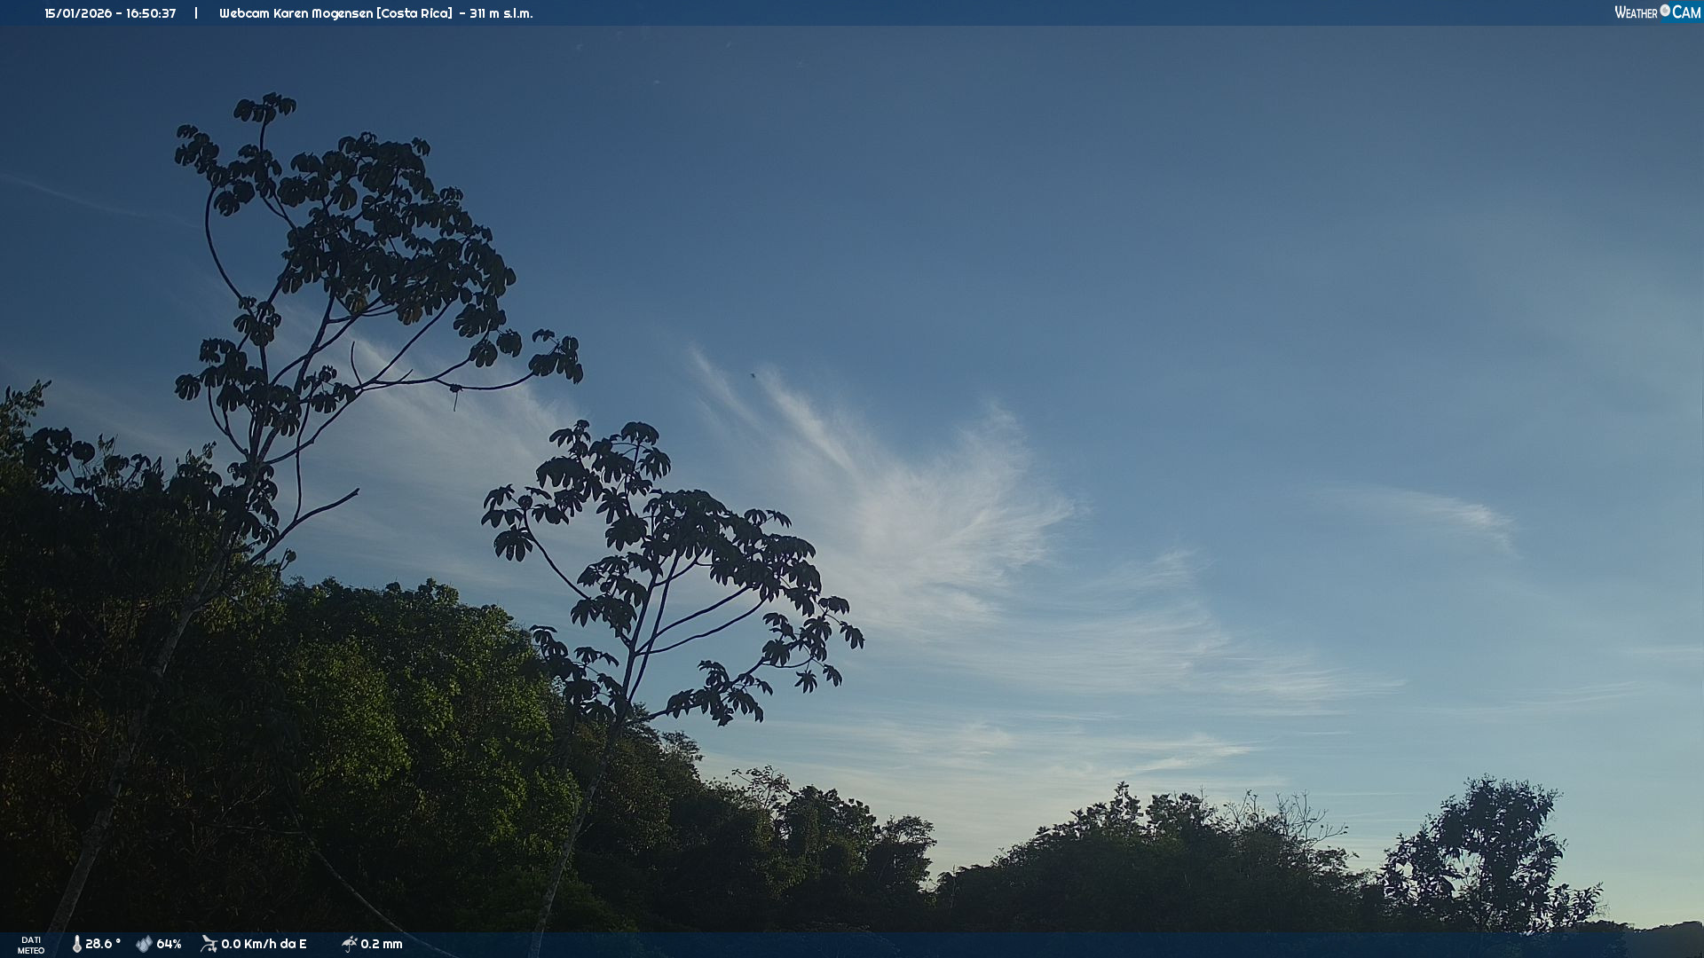1704x958 pixels.
Task: Click the camera lens in WeatherCam logo
Action: (1665, 11)
